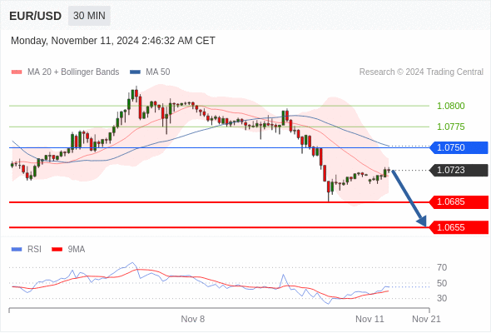This screenshot has height=333, width=491.
Task: Click the 30 MIN timeframe button
Action: point(89,16)
